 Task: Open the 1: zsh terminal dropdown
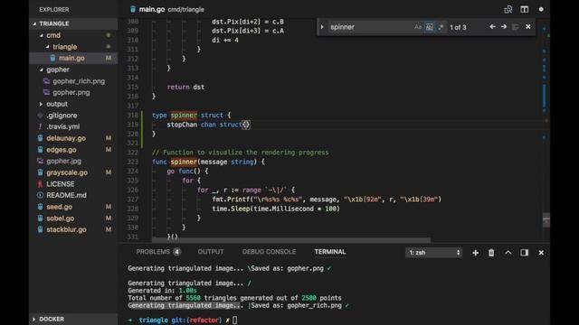tap(434, 253)
